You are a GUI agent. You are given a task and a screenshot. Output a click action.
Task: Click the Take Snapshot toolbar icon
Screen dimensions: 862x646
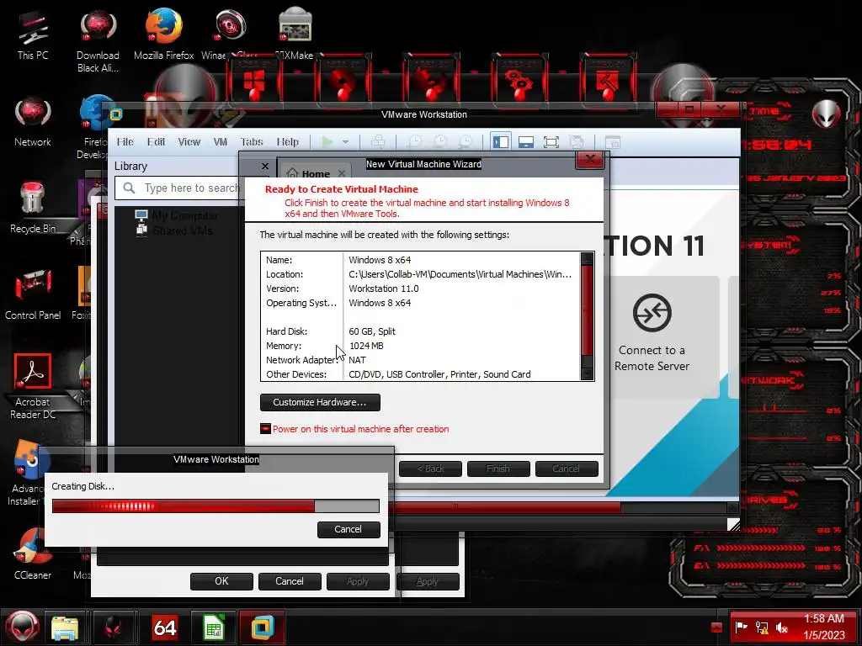(x=415, y=142)
